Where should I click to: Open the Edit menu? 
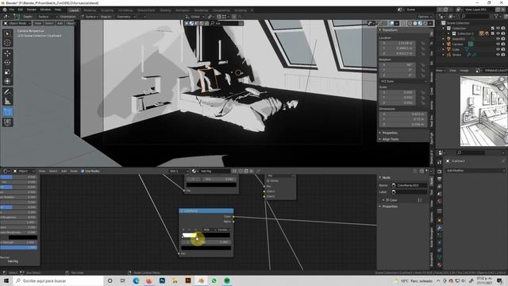(21, 10)
